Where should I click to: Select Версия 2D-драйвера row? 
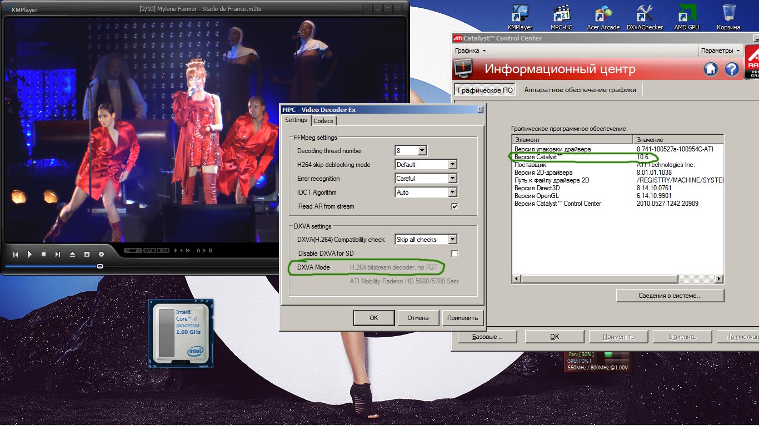tap(618, 173)
